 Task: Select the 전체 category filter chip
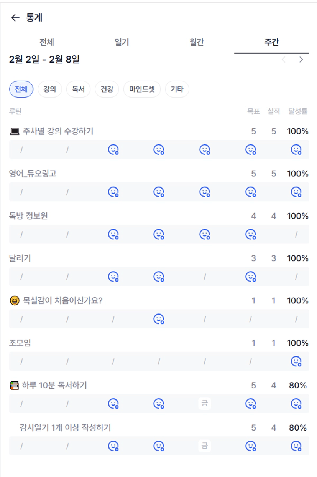click(21, 89)
